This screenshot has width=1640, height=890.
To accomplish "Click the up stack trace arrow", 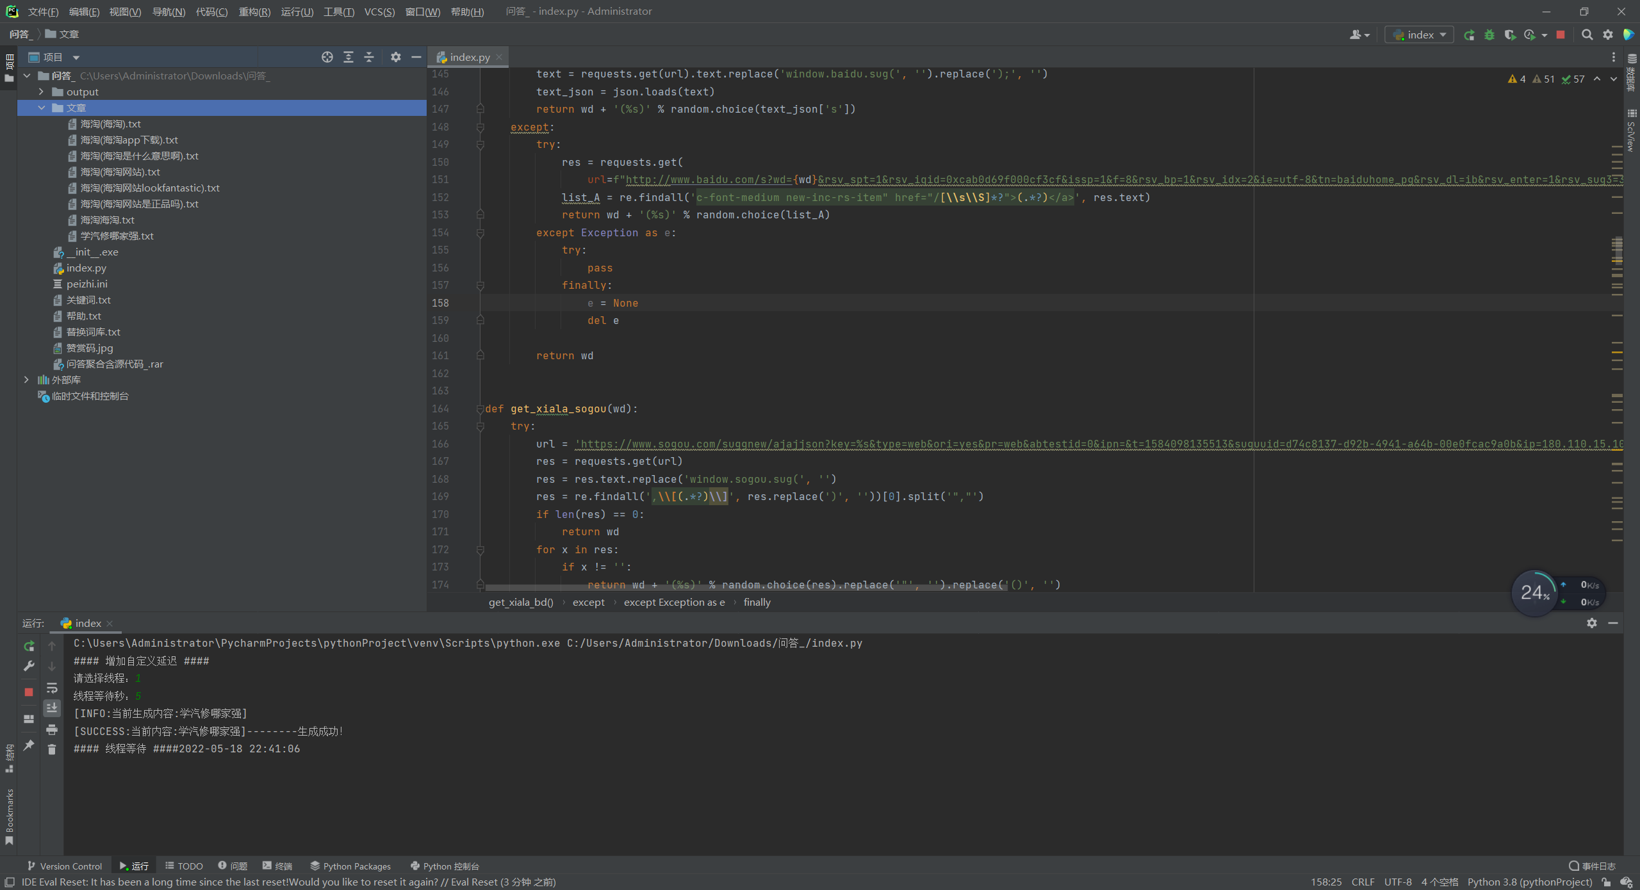I will [x=52, y=646].
